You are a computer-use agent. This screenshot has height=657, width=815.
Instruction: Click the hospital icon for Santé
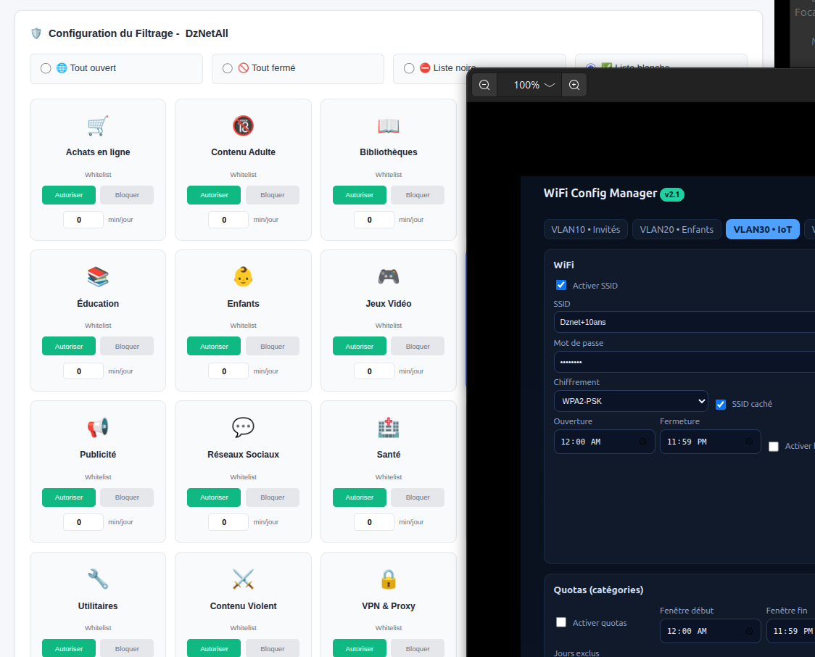coord(388,428)
